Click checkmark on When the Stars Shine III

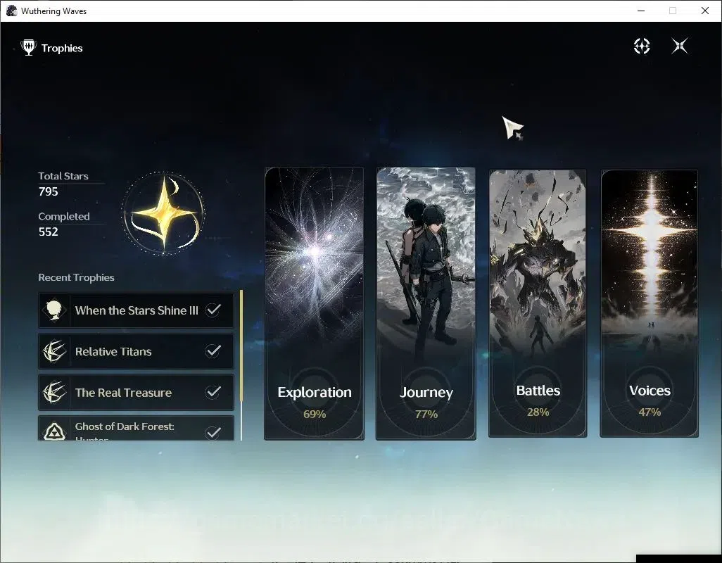click(213, 310)
